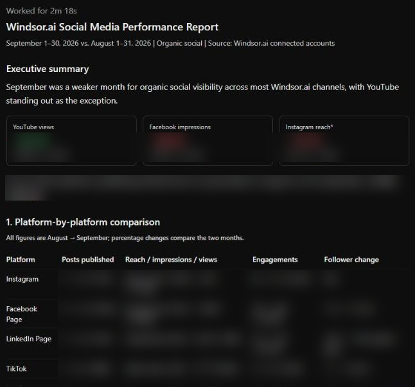
Task: Click the 'All figures are August → September' note
Action: [x=125, y=238]
